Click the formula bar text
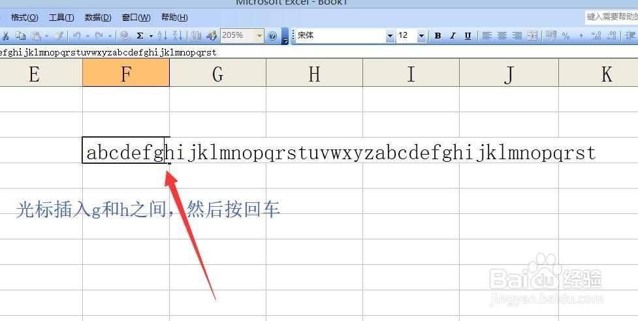 (108, 52)
